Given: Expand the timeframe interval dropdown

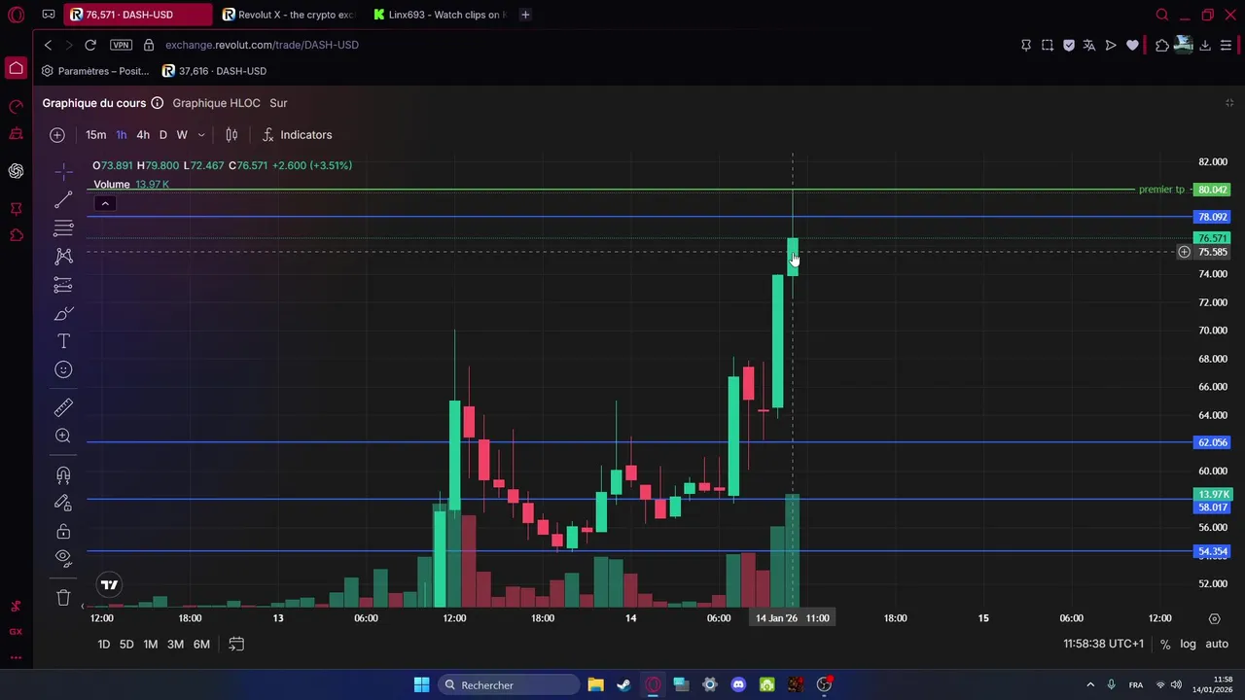Looking at the screenshot, I should point(201,135).
